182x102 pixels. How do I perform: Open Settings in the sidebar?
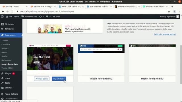9,88
